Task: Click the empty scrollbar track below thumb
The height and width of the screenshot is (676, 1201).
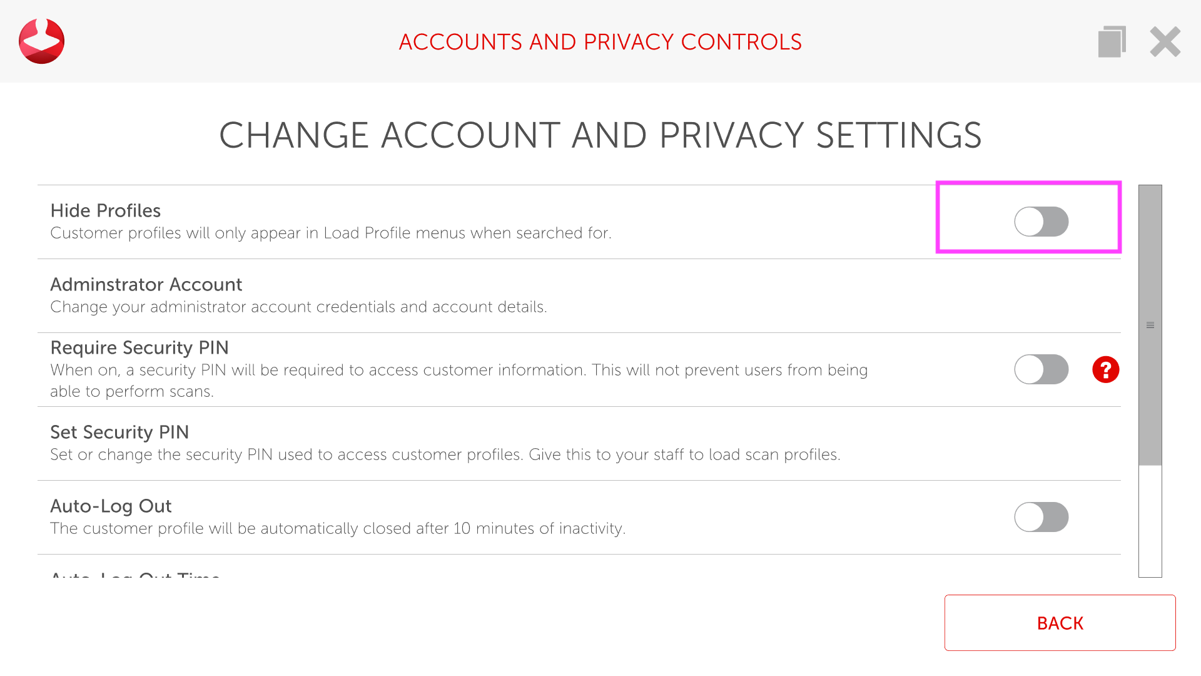Action: [1150, 521]
